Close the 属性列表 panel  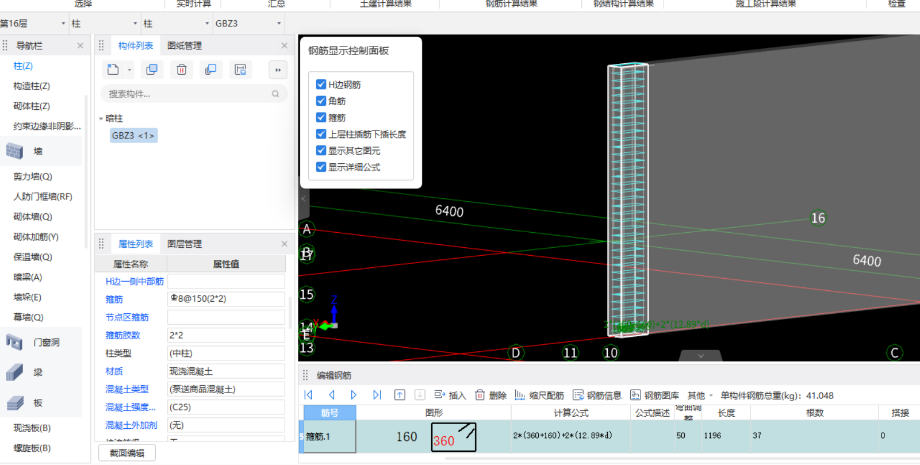click(284, 244)
